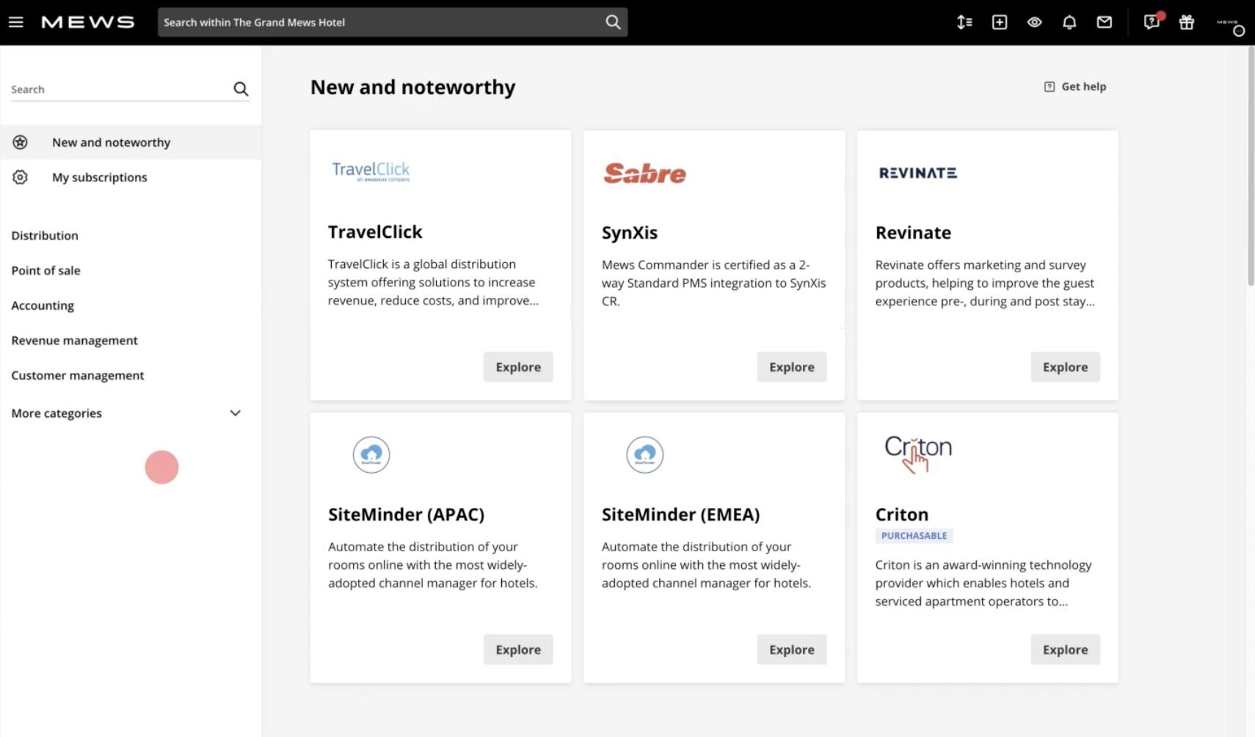Click the Get help link

[1075, 87]
